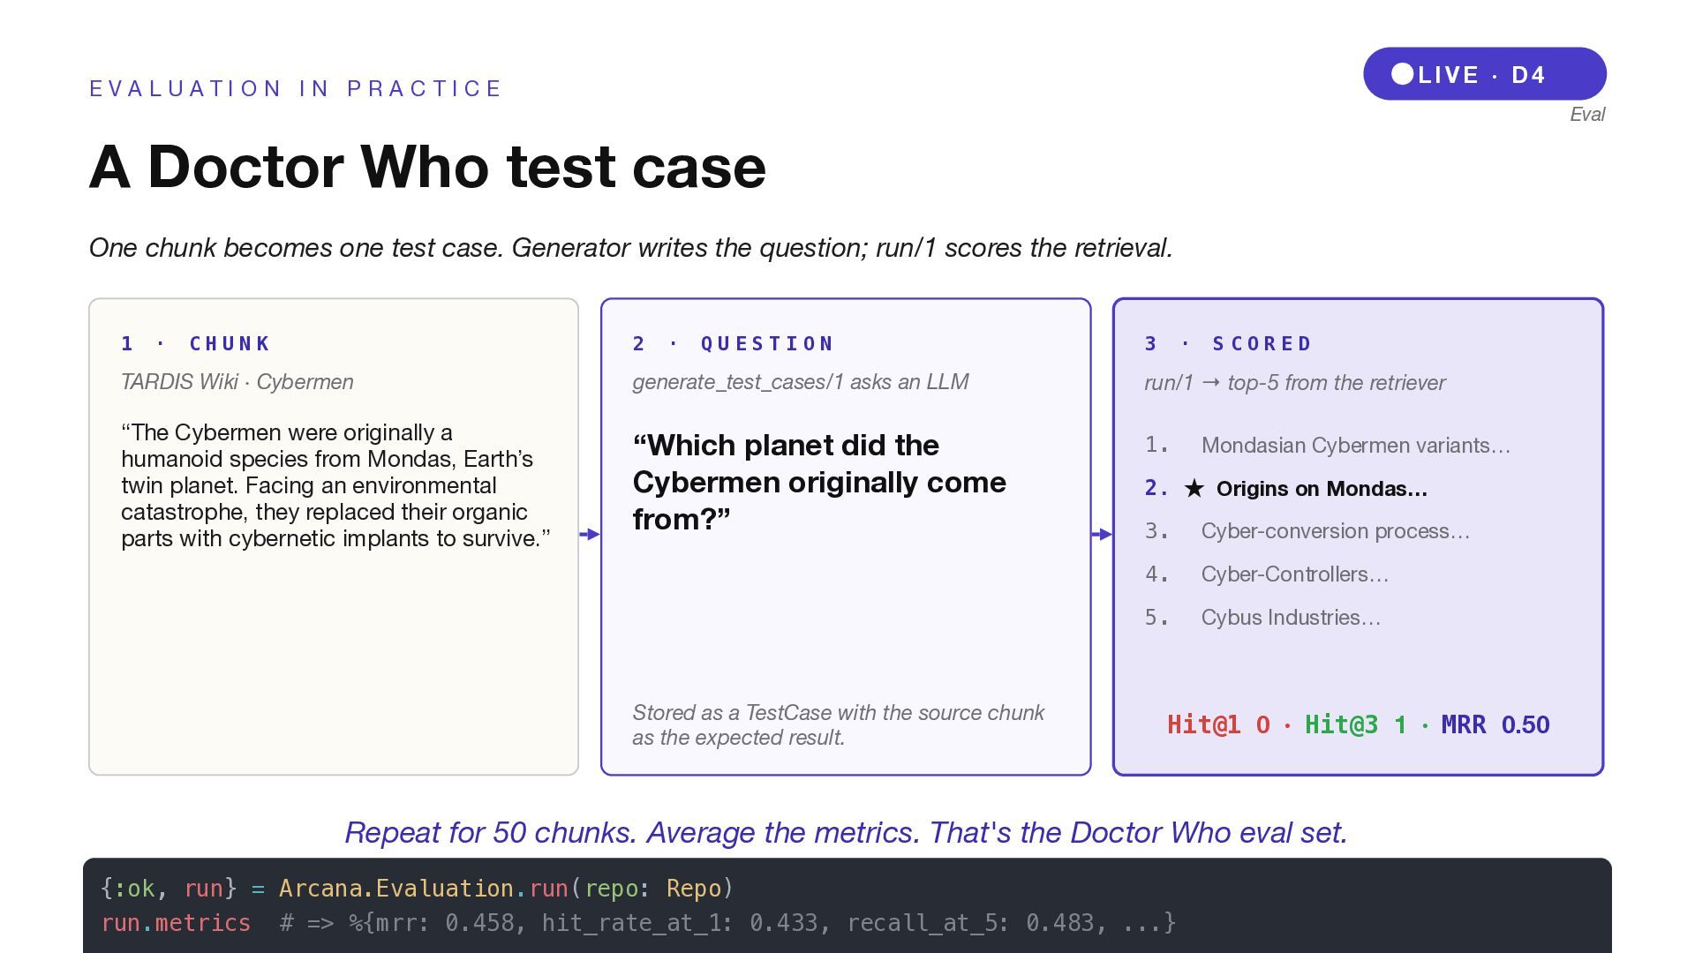Click the Hit@3 1 metric
Image resolution: width=1695 pixels, height=953 pixels.
click(1355, 724)
